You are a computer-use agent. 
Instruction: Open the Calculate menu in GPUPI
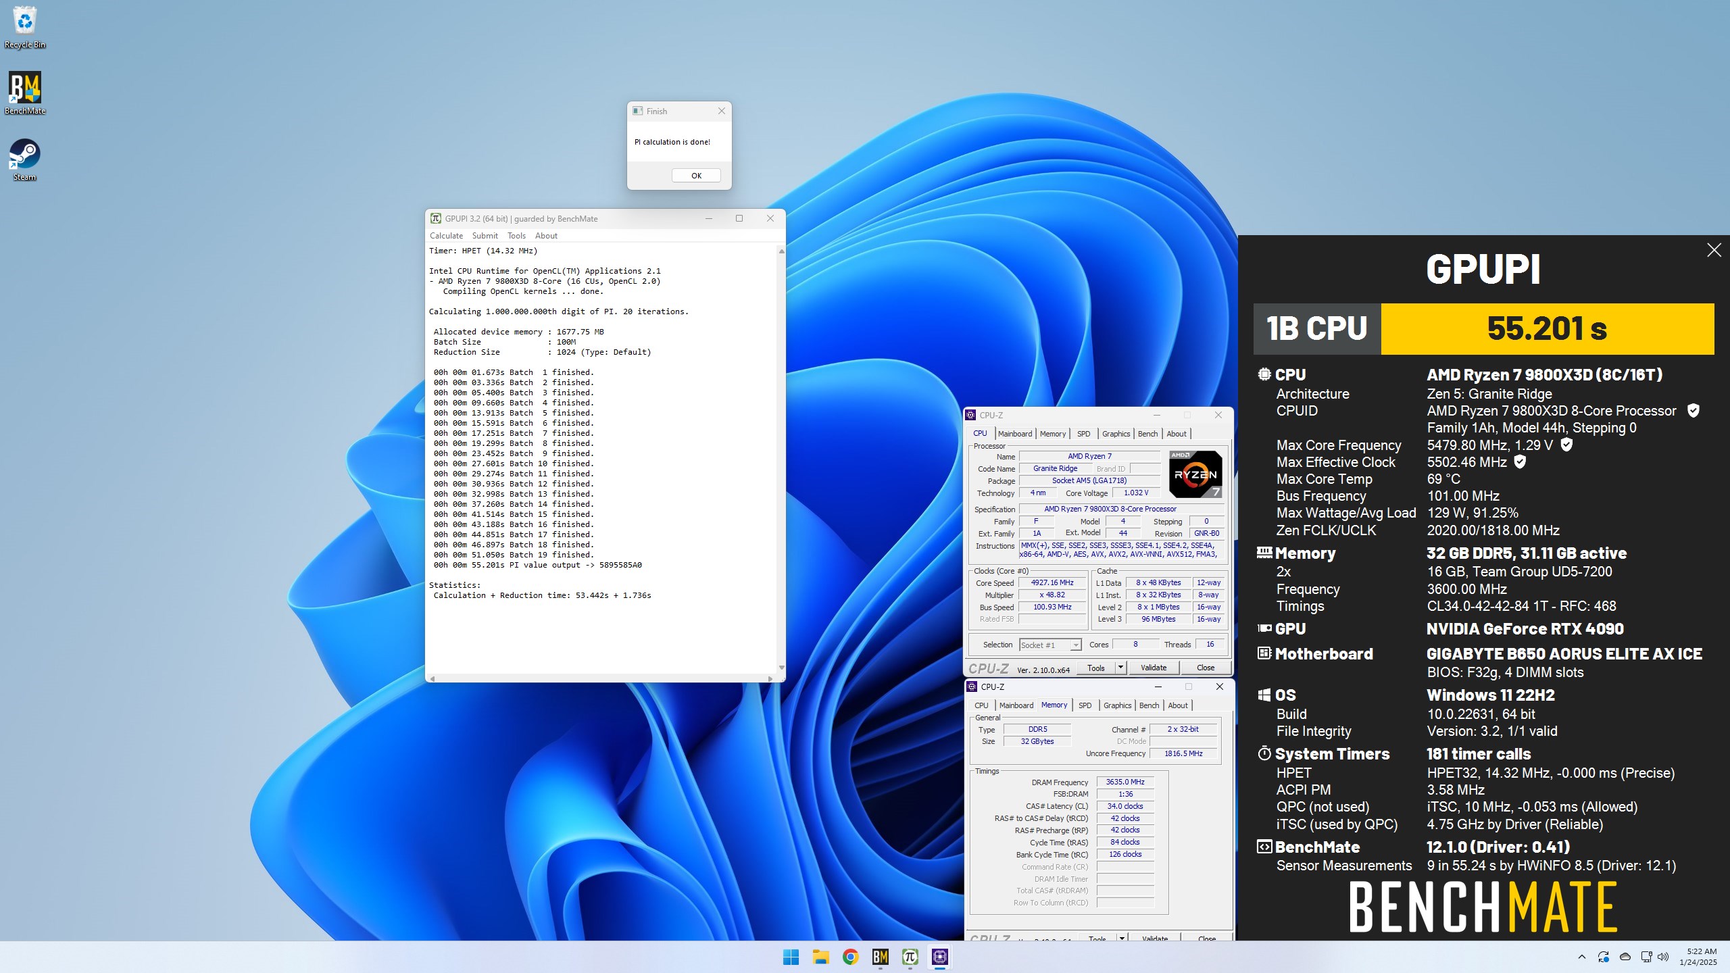pos(446,236)
